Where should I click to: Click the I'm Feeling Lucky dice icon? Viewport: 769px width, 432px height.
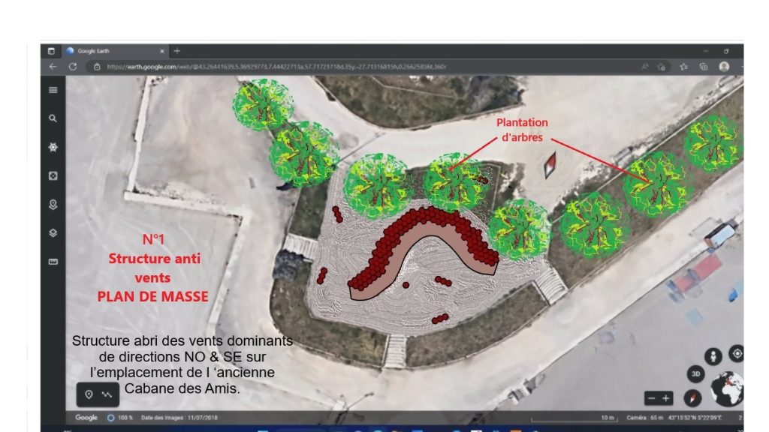[x=53, y=176]
